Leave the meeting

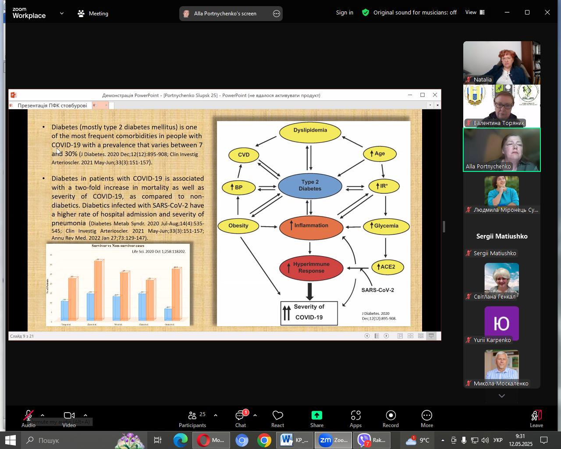(536, 419)
